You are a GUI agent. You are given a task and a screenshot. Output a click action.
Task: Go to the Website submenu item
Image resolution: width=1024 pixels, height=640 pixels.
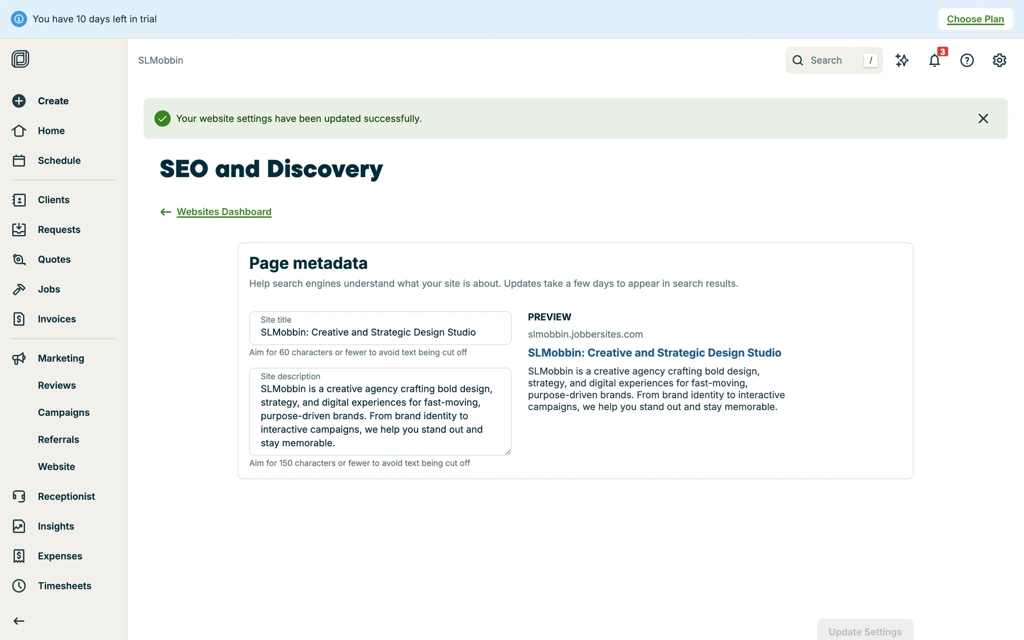57,467
